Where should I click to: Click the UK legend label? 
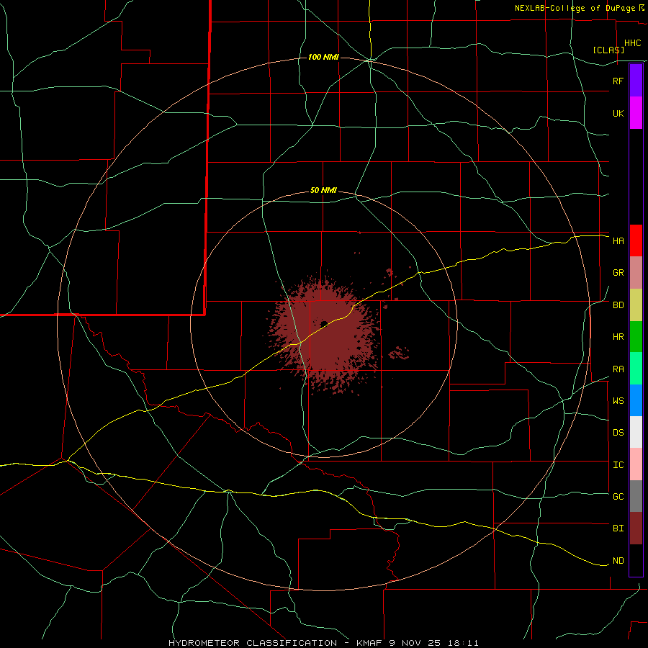[x=618, y=113]
